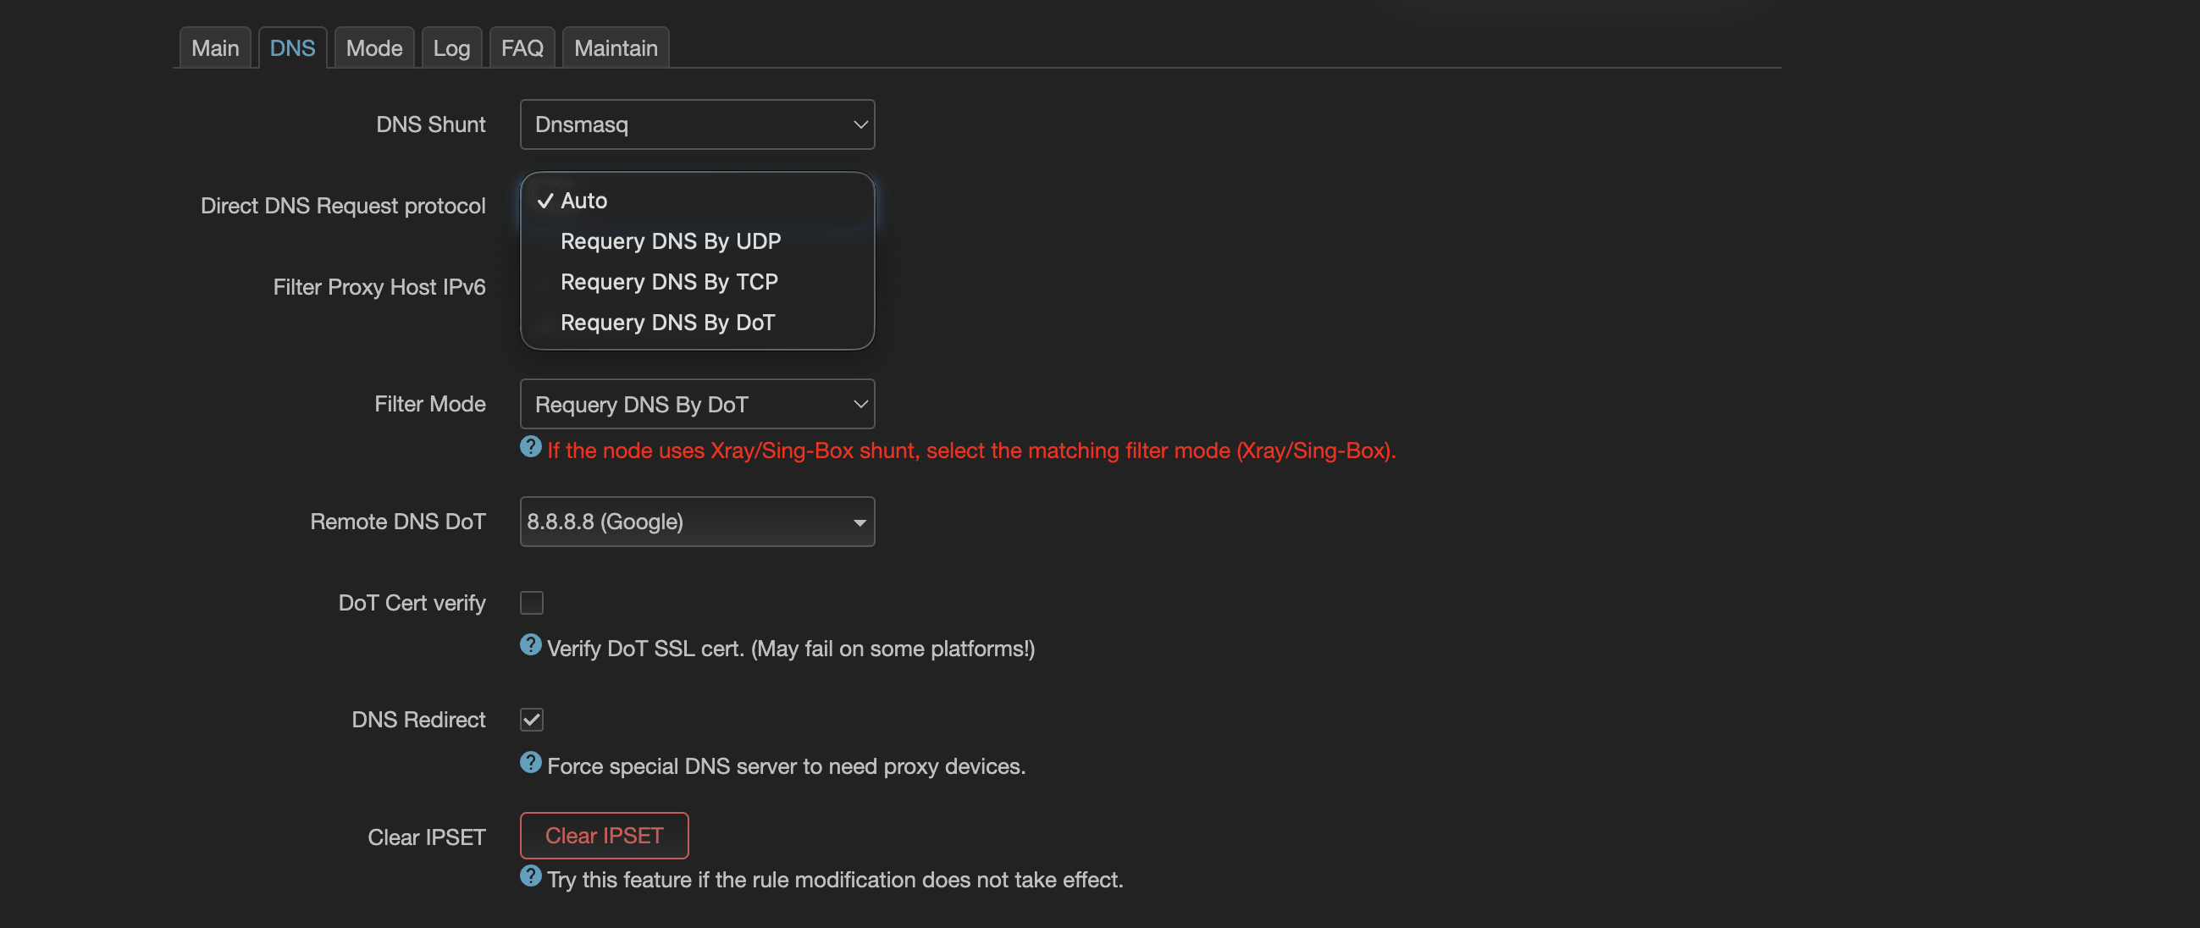Click help icon next to Verify DoT SSL cert
Image resolution: width=2200 pixels, height=928 pixels.
tap(530, 644)
